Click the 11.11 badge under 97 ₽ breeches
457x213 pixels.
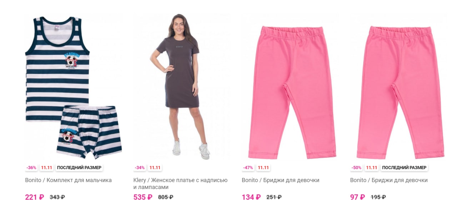coord(372,168)
